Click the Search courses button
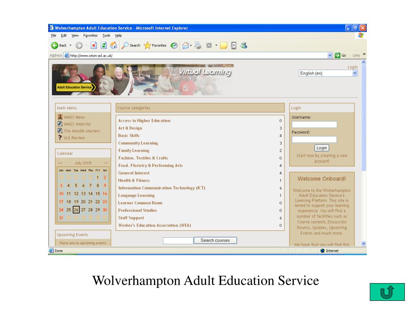Image resolution: width=415 pixels, height=311 pixels. pyautogui.click(x=215, y=241)
